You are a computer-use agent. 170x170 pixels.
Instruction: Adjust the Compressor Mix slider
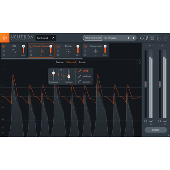point(105,50)
